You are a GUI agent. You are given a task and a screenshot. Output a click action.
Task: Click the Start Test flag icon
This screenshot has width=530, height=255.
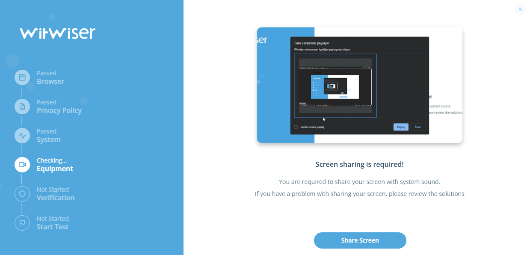22,223
